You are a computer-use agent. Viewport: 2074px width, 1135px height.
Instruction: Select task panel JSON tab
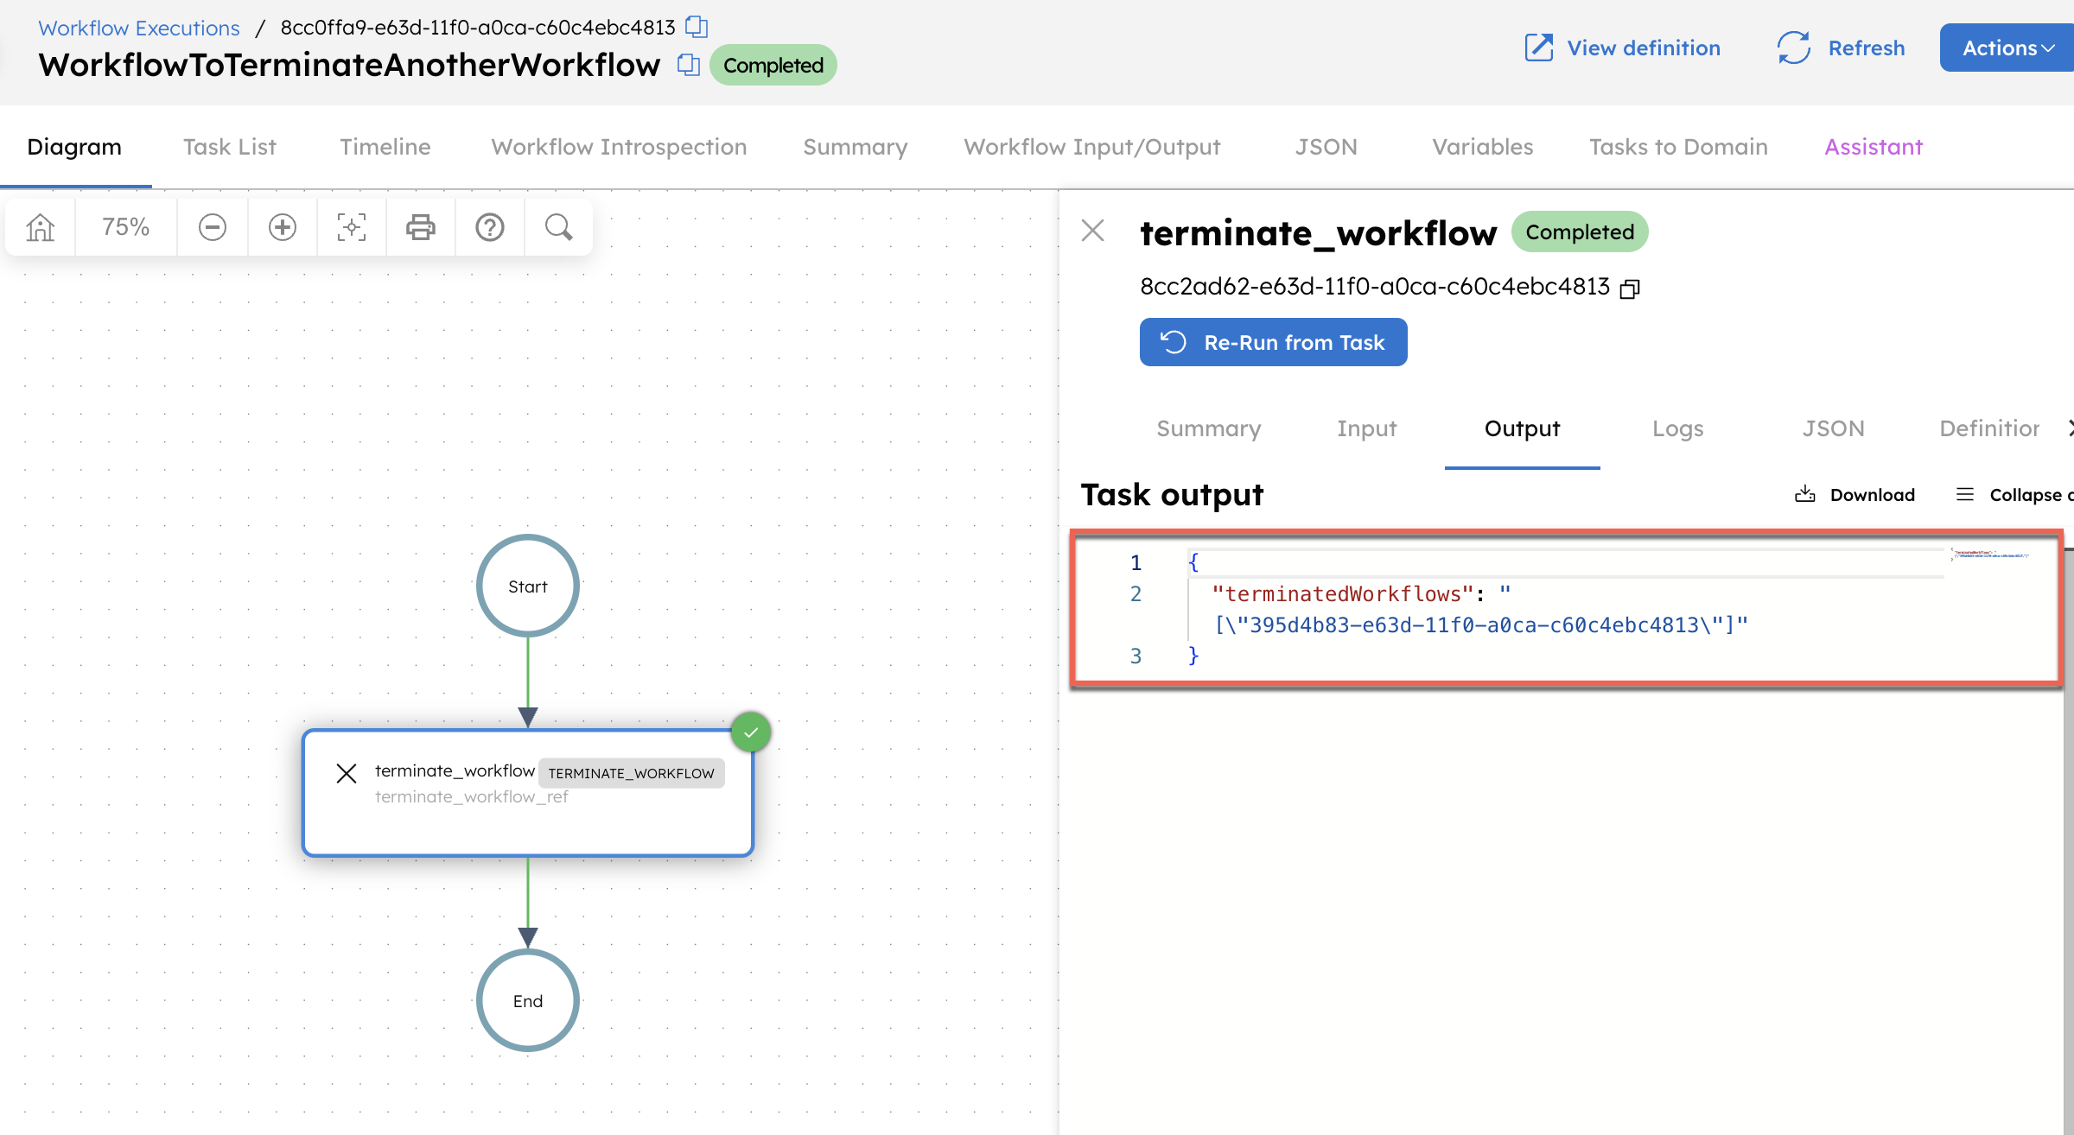coord(1834,428)
